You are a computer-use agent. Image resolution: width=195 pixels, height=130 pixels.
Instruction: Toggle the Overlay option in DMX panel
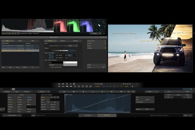click(x=96, y=48)
